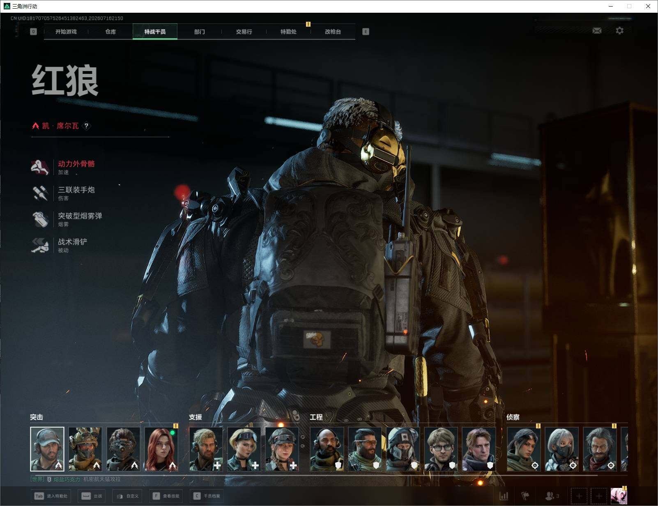Viewport: 658px width, 506px height.
Task: Select the red-haired assault operator portrait
Action: pos(161,449)
